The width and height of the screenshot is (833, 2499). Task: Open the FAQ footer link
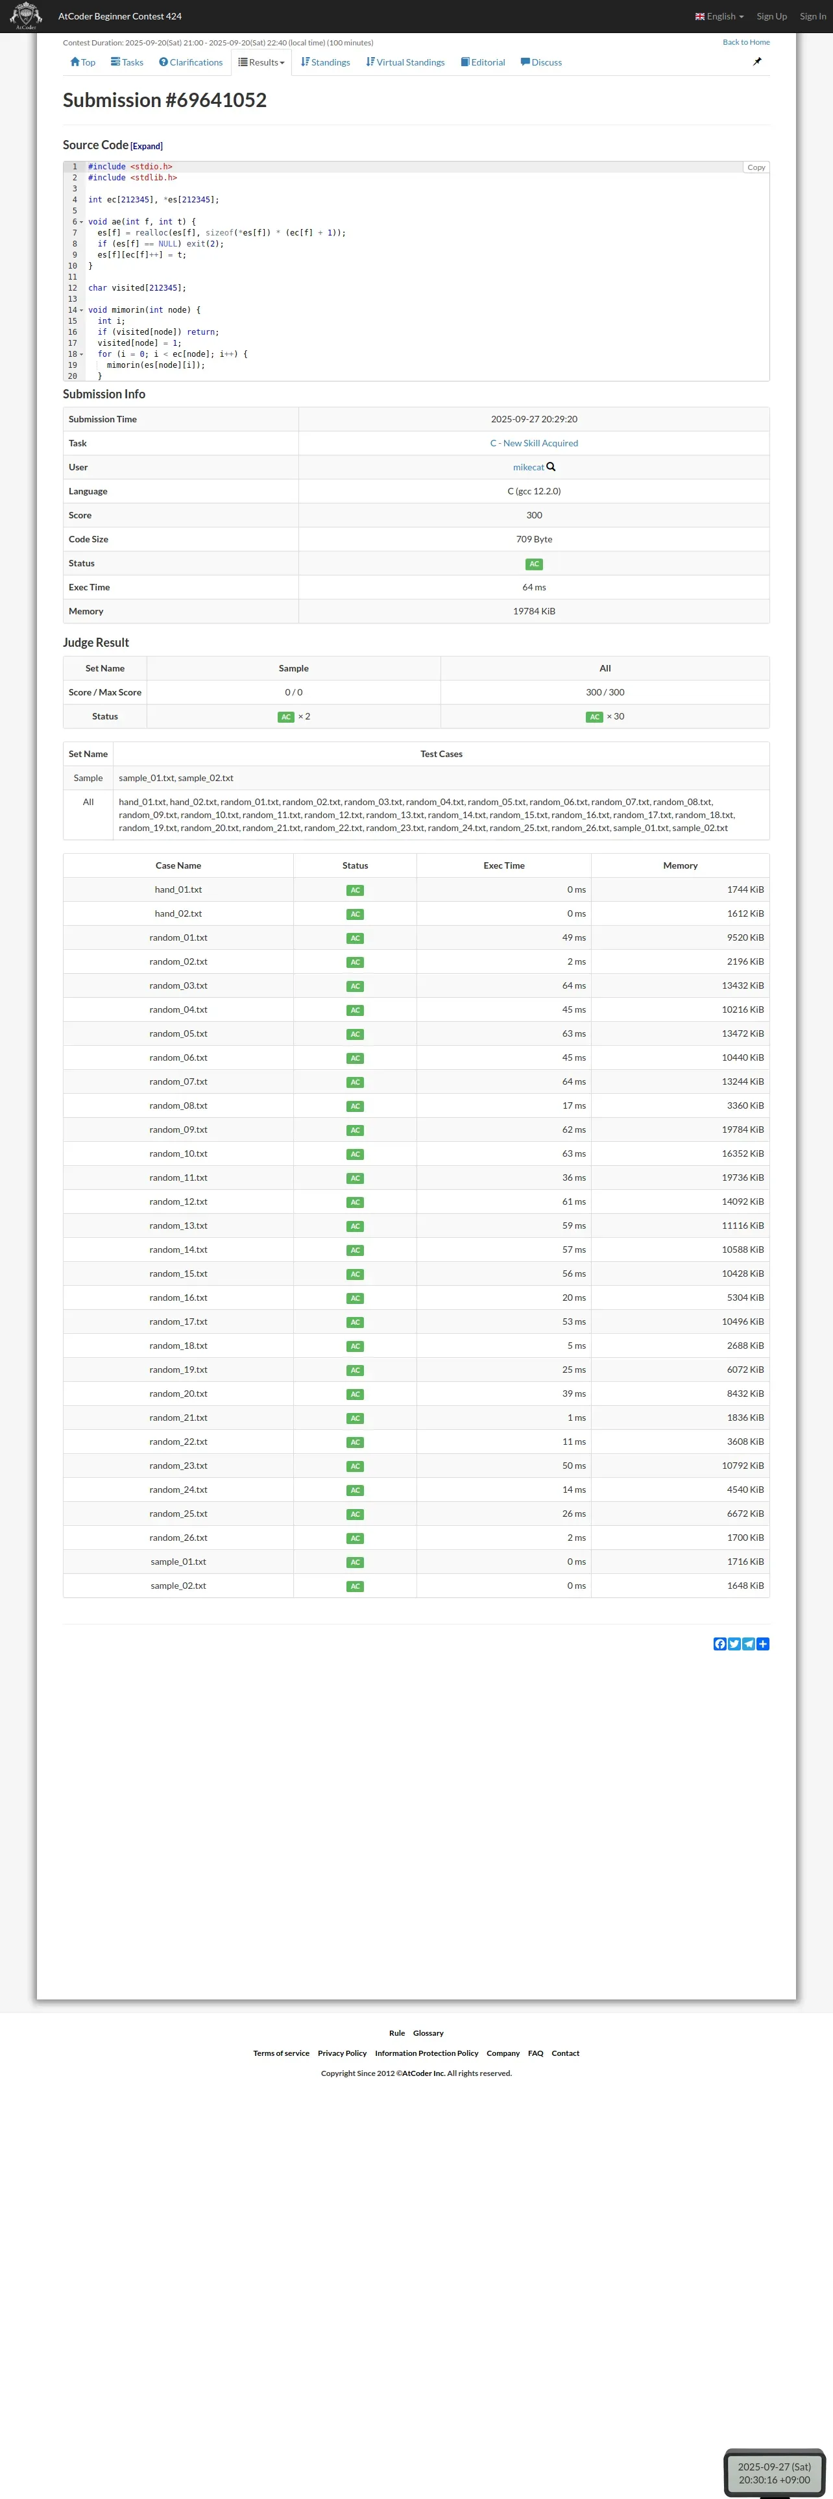(x=535, y=2053)
